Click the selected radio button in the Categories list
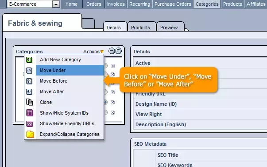The height and width of the screenshot is (167, 267). pyautogui.click(x=105, y=102)
